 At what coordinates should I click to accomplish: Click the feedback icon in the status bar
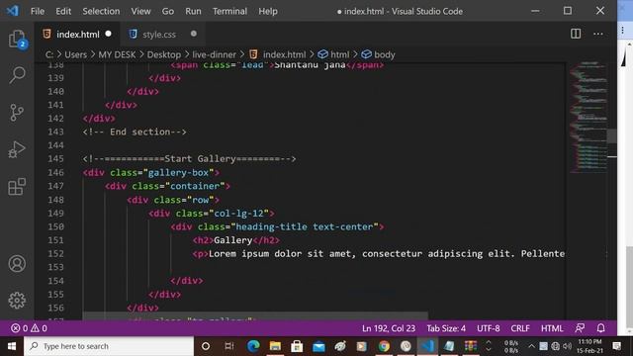580,328
